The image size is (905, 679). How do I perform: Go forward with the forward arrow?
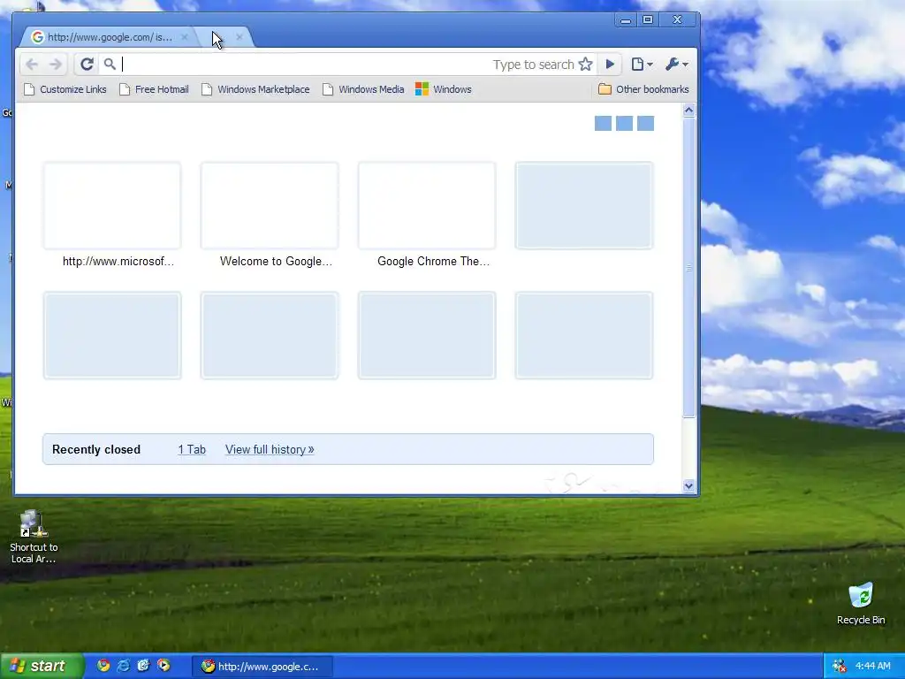click(x=56, y=64)
